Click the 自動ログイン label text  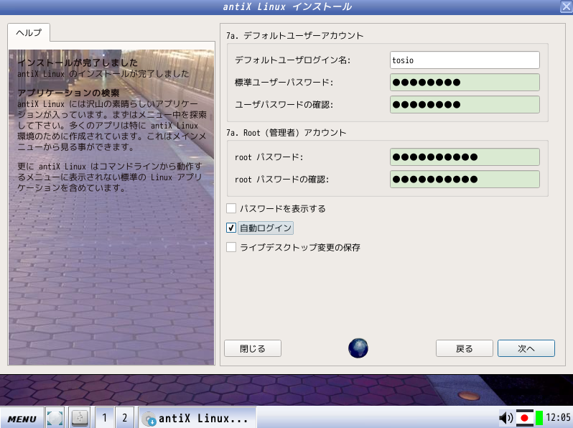tap(266, 228)
